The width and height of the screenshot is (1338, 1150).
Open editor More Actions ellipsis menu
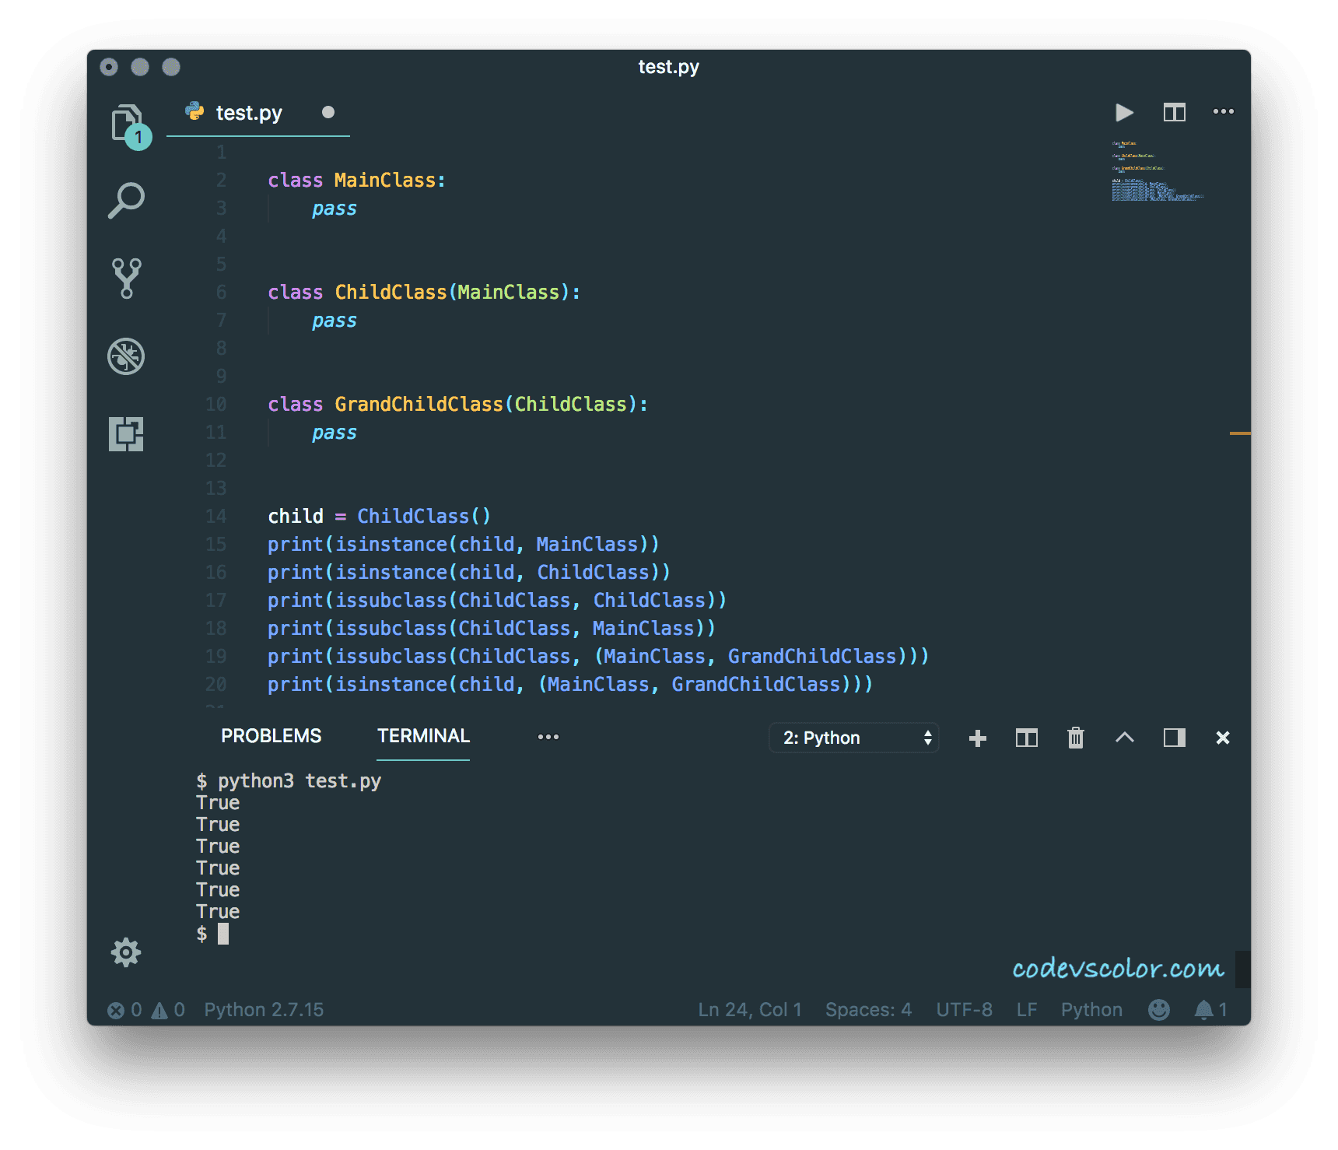1223,112
